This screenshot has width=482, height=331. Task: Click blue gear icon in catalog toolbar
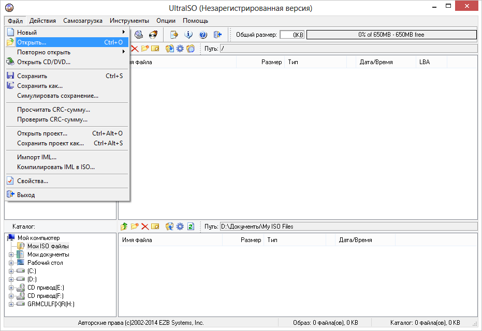pyautogui.click(x=180, y=227)
